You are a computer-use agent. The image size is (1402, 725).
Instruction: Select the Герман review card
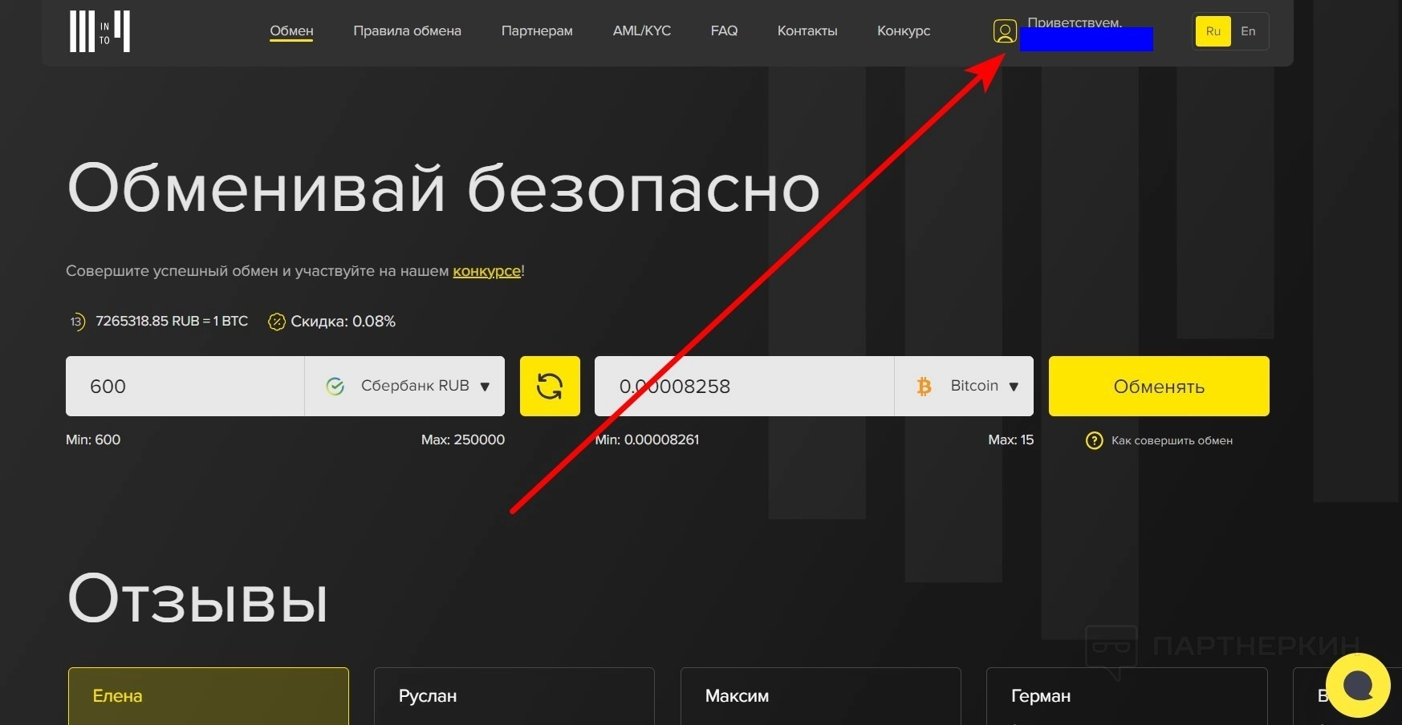(x=1127, y=696)
